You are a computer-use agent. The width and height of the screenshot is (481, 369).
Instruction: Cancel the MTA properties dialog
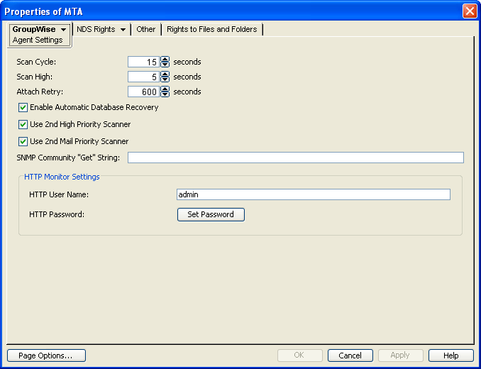350,356
